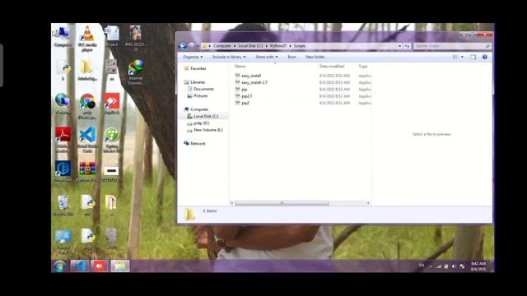Sort by the Date modified column header
527x296 pixels.
coord(331,67)
